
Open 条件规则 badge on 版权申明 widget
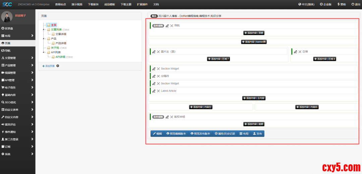coord(158,117)
